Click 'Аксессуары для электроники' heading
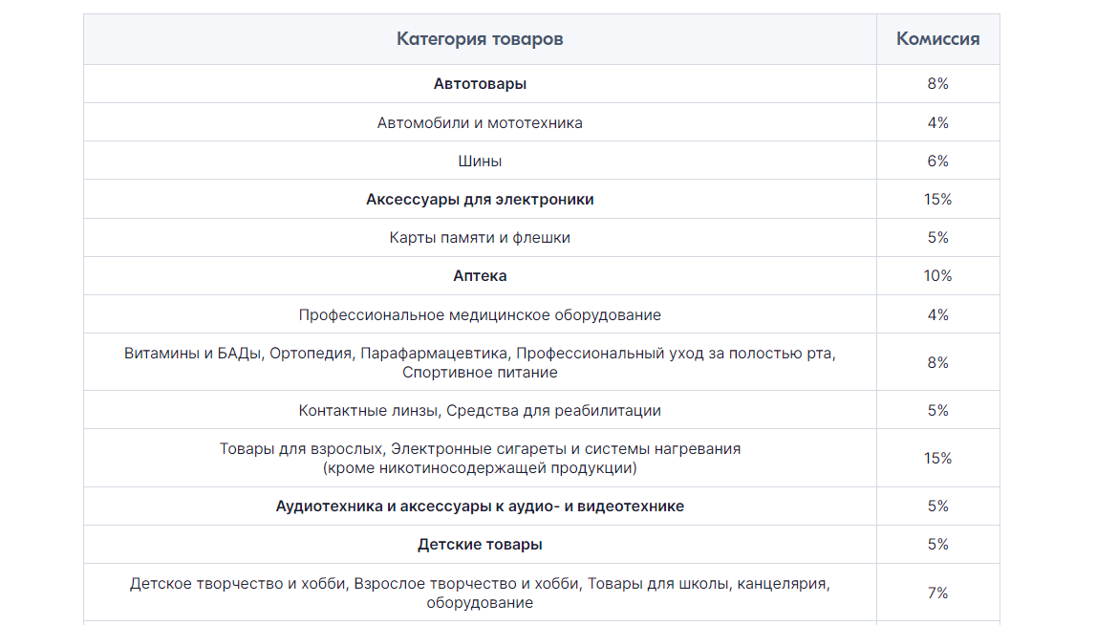Screen dimensions: 1118x625 [480, 199]
